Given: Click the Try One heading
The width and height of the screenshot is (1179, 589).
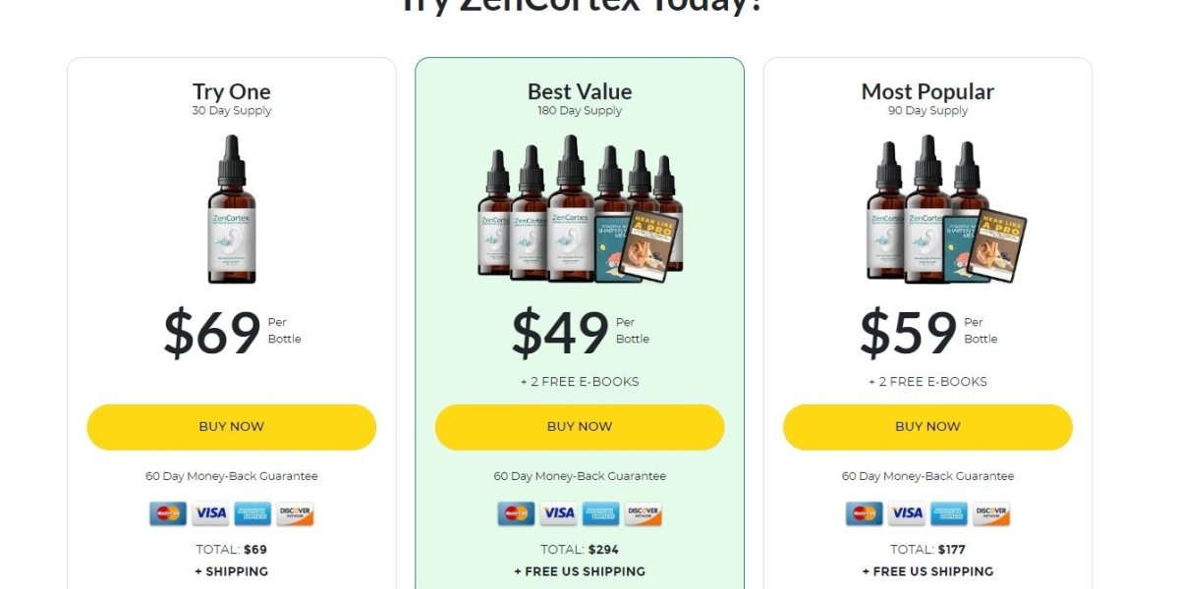Looking at the screenshot, I should tap(232, 91).
